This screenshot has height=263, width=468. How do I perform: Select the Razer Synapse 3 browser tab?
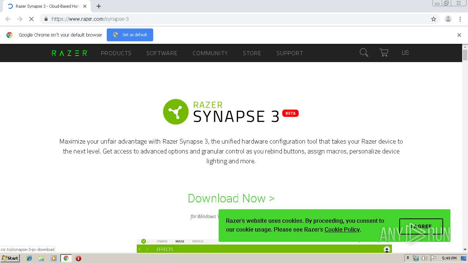click(x=46, y=6)
